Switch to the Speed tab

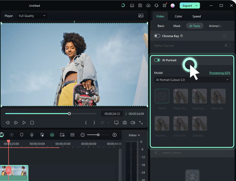197,16
